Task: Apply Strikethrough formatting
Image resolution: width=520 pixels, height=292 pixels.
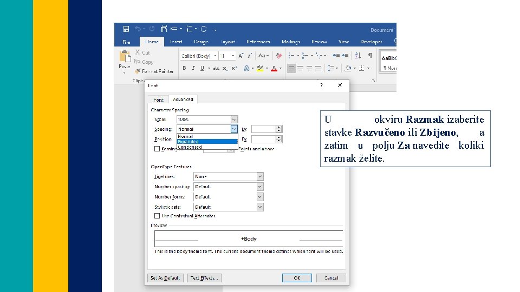Action: [216, 68]
